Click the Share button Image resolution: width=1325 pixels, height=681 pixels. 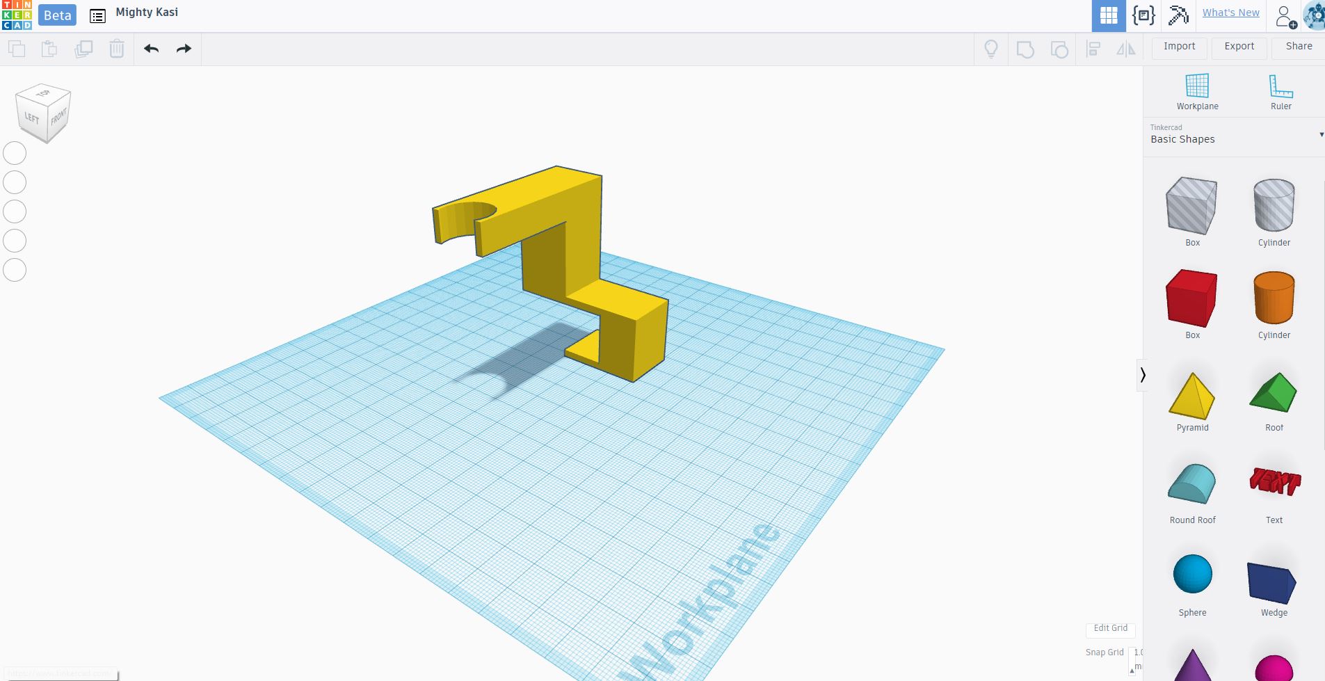click(x=1299, y=46)
